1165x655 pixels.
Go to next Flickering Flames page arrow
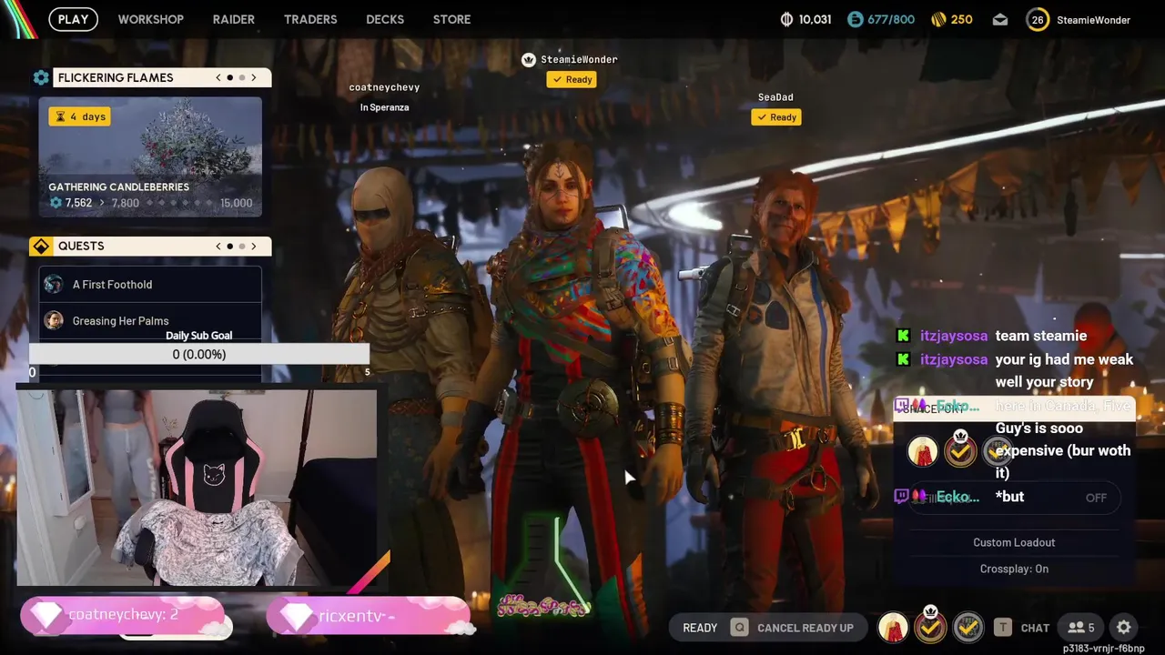254,77
